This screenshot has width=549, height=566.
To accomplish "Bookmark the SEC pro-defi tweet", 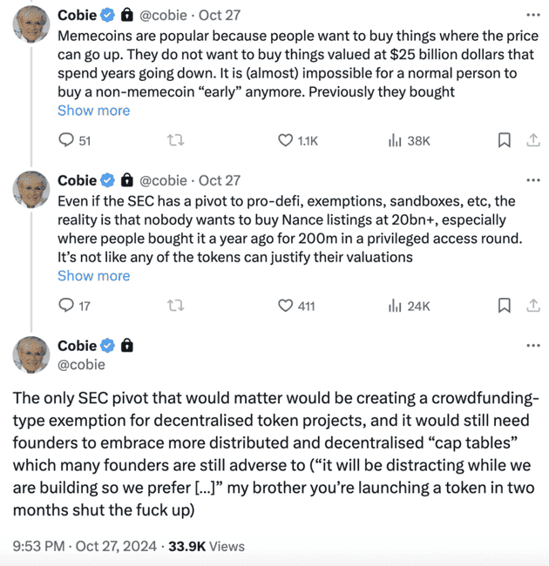I will coord(505,306).
